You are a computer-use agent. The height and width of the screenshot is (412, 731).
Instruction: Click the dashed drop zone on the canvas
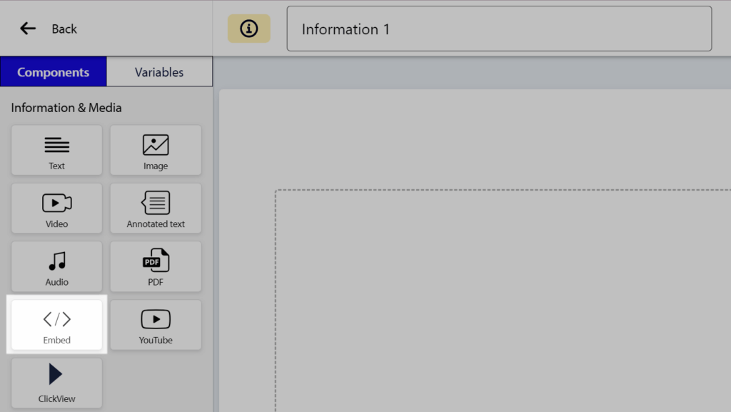(x=503, y=301)
